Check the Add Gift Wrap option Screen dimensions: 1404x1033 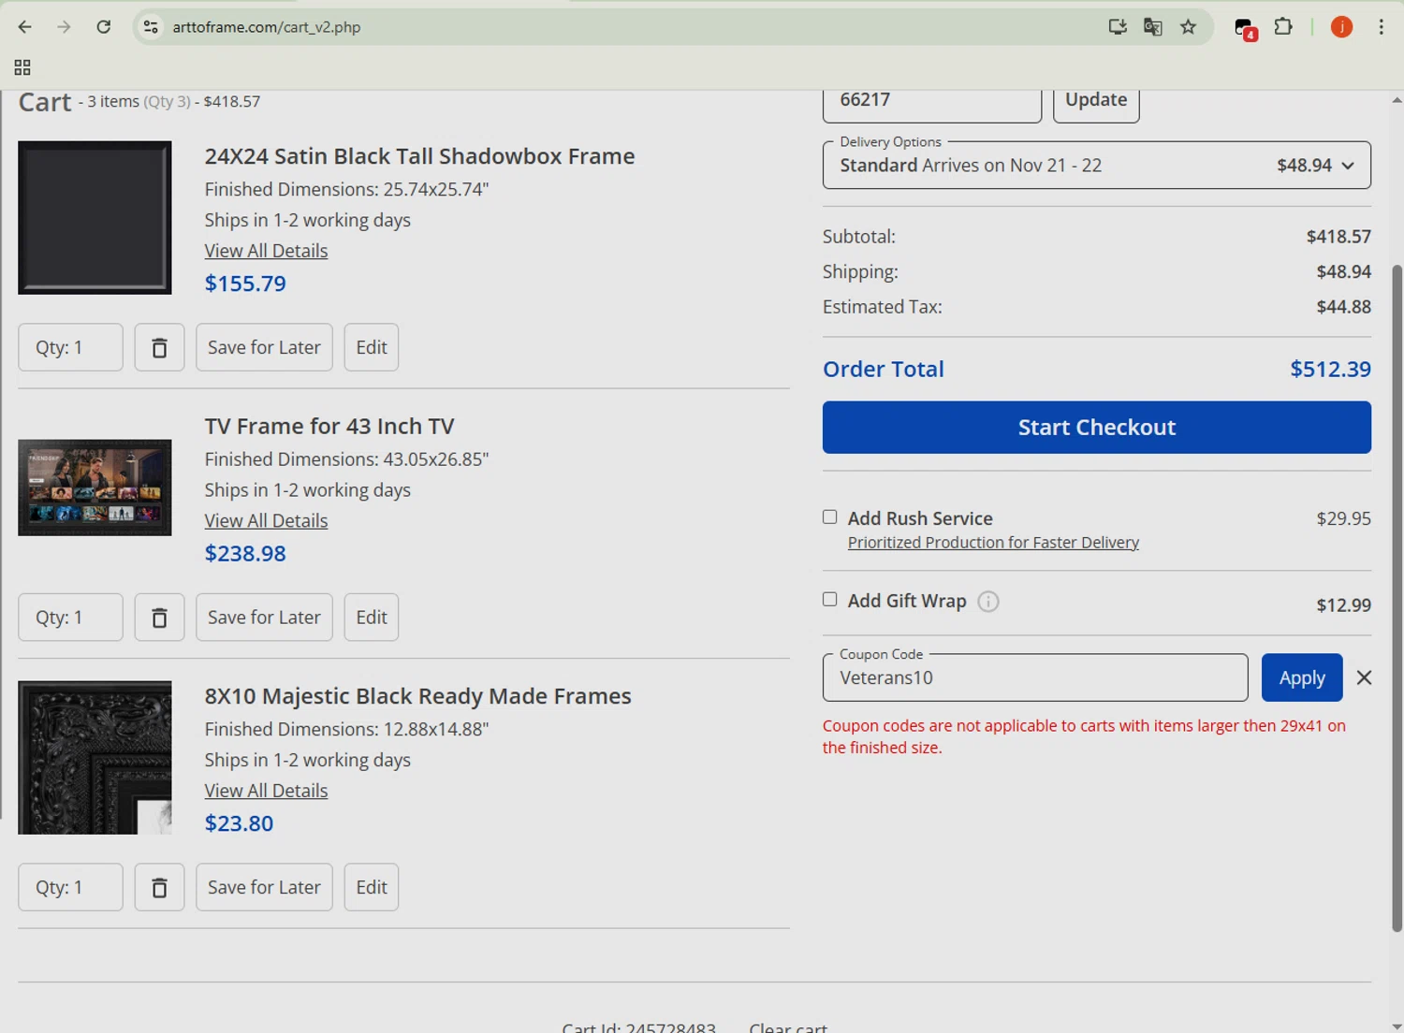[830, 600]
